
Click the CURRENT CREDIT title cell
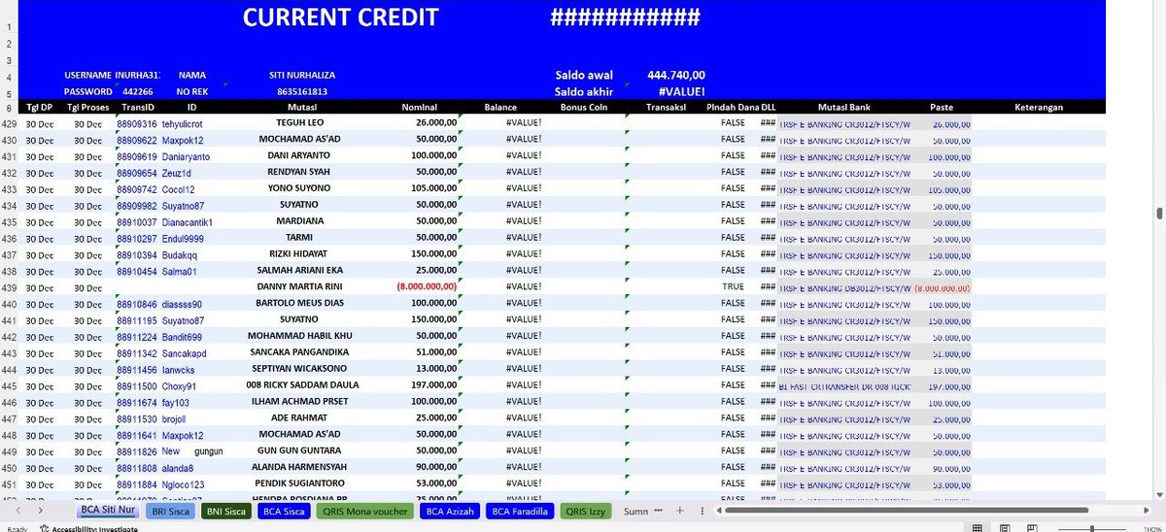click(x=340, y=17)
